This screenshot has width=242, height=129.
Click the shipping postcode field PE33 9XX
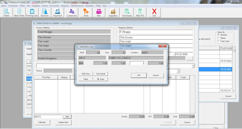tap(184, 54)
